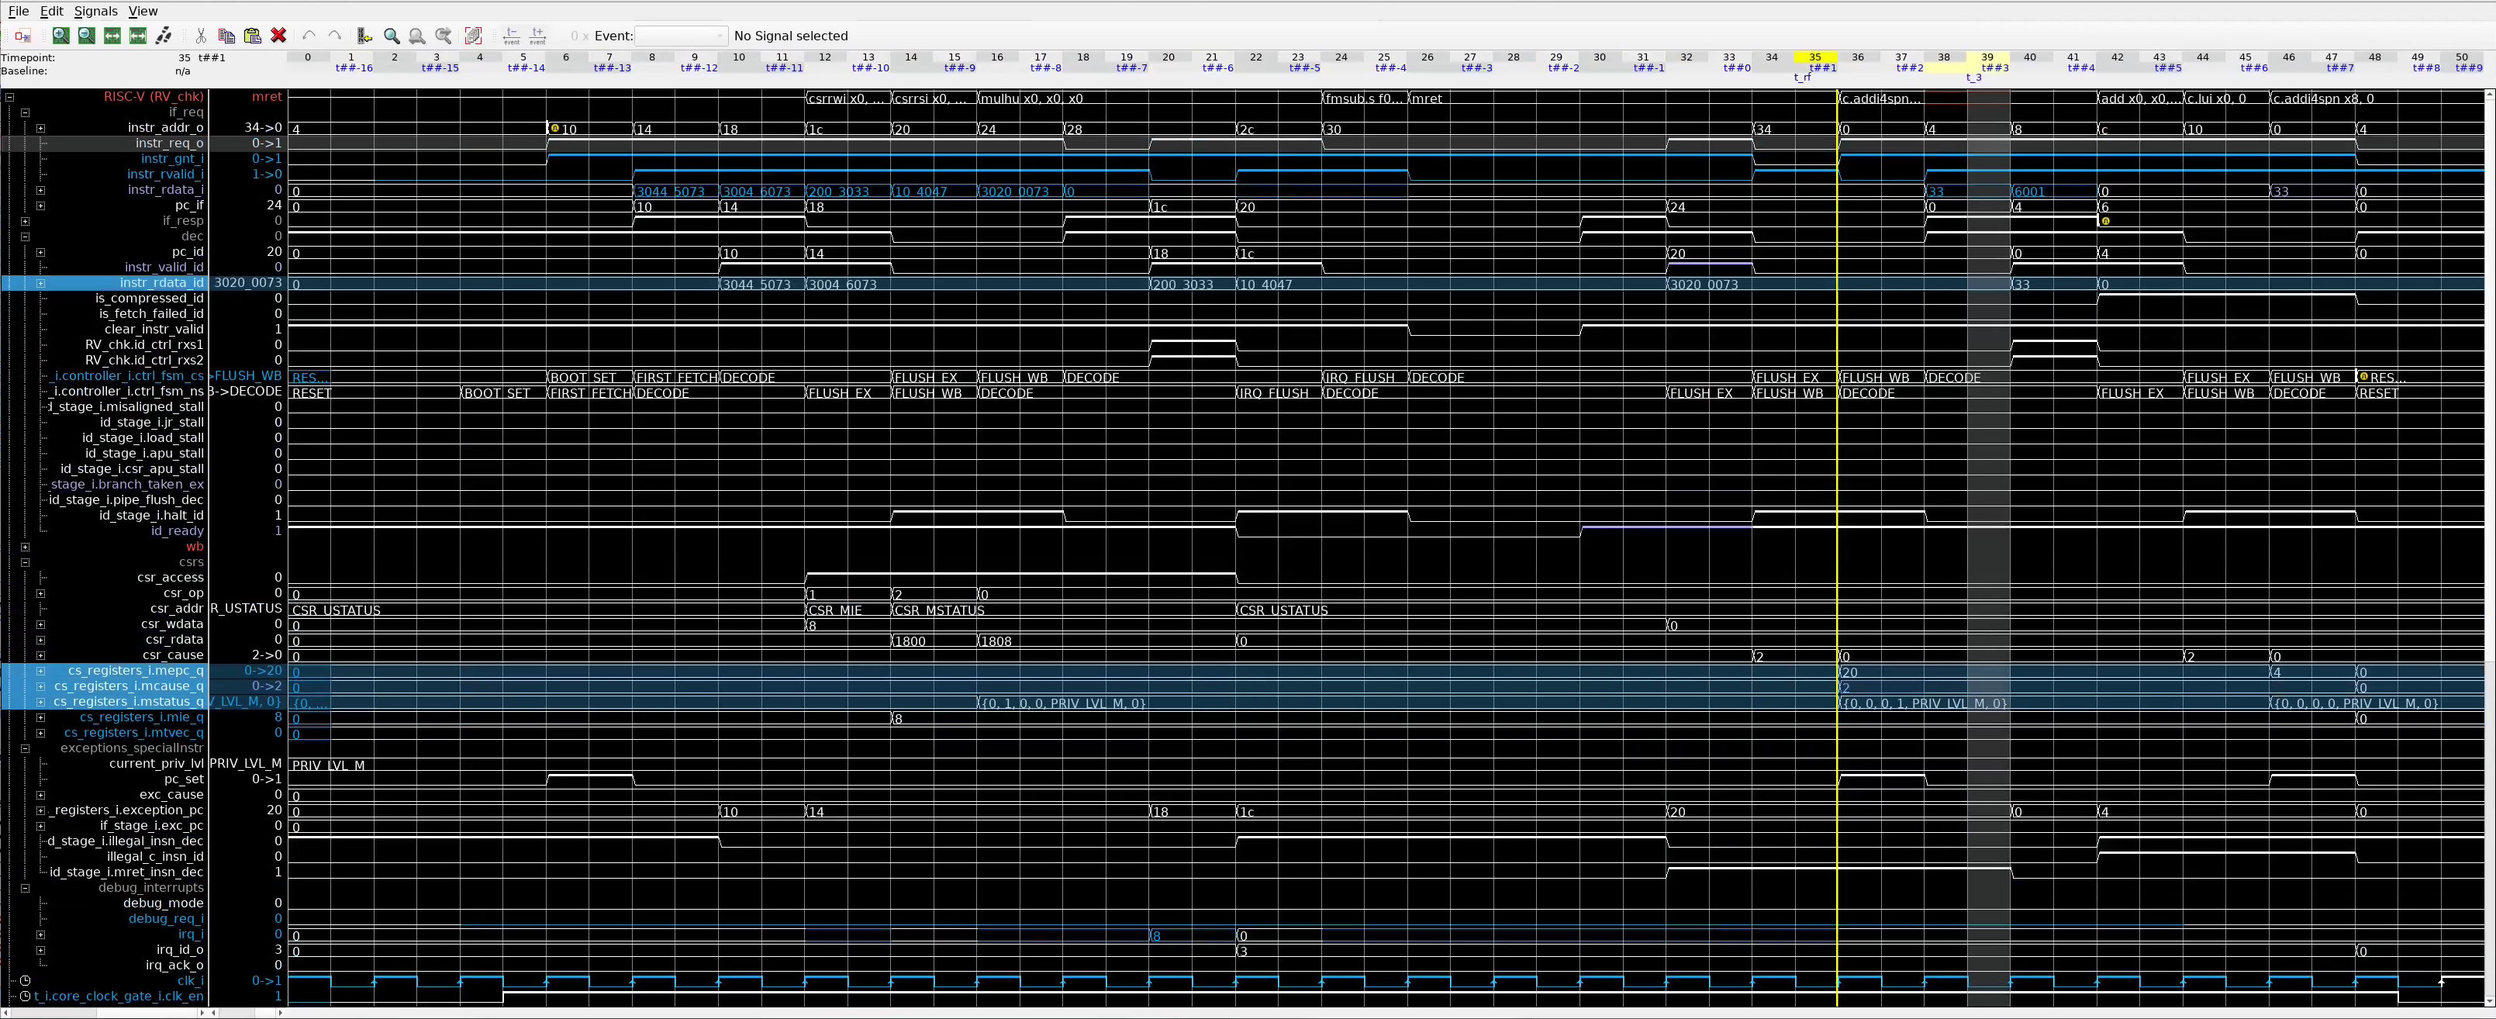Click the zoom out magnifier icon
Screen dimensions: 2496x1019
(86, 36)
